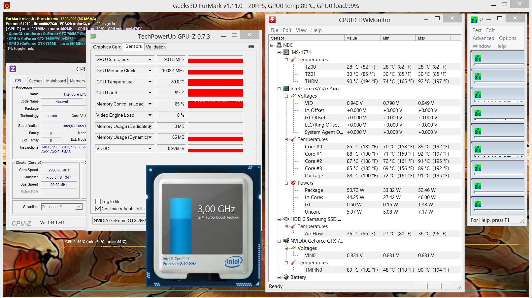Open the Advanced menu in Prime95
The height and width of the screenshot is (298, 532).
[x=483, y=38]
